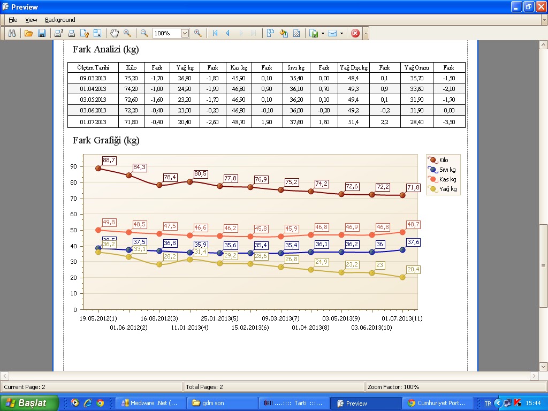Image resolution: width=548 pixels, height=411 pixels.
Task: Click the Scale page icon
Action: point(97,33)
